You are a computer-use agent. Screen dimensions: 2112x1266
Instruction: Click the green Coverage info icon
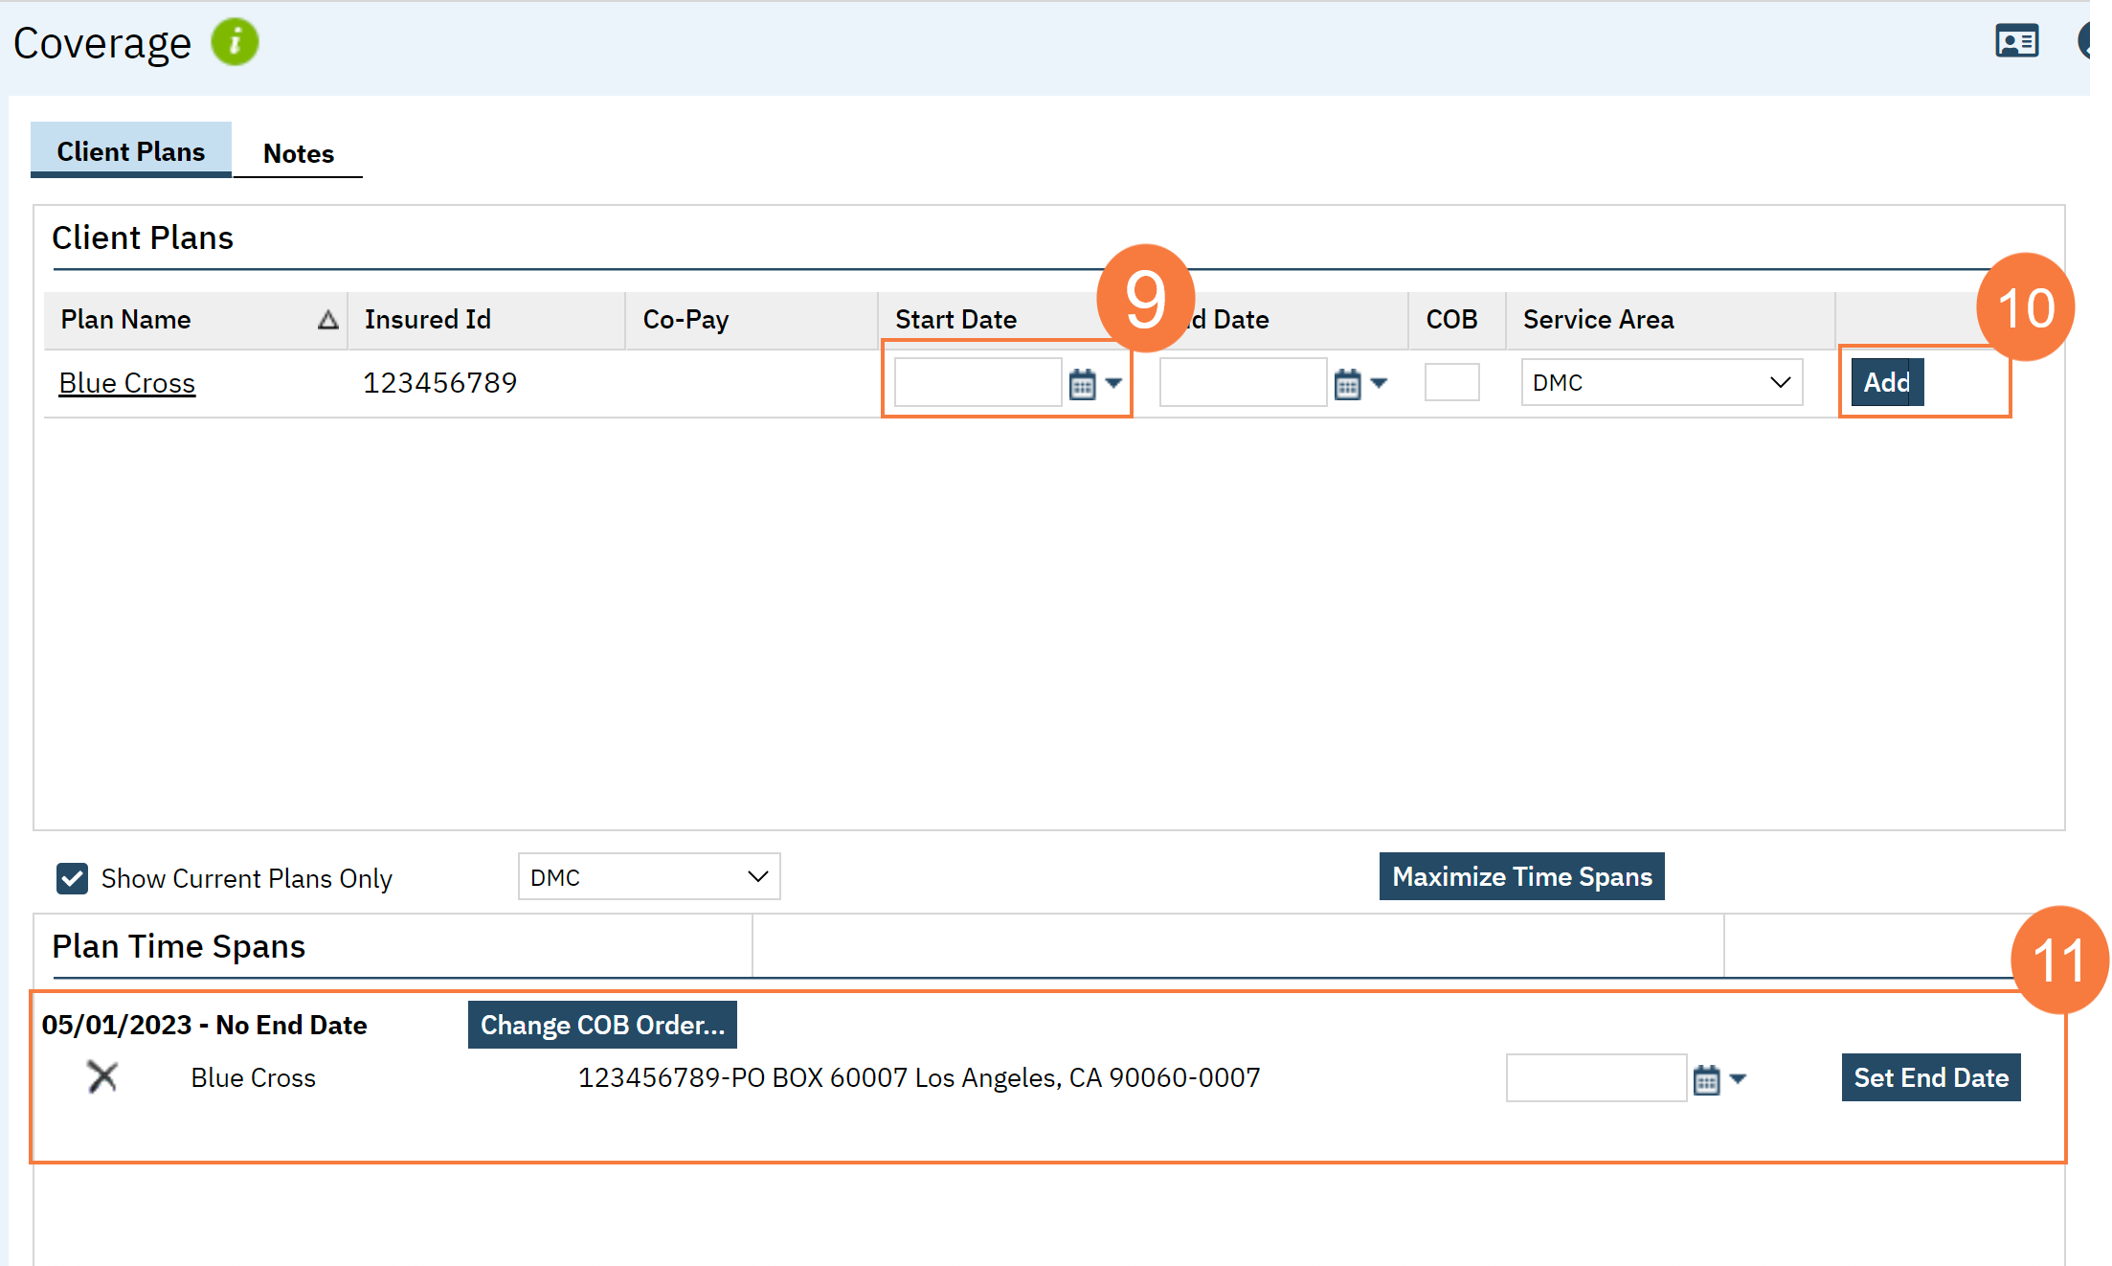tap(235, 42)
